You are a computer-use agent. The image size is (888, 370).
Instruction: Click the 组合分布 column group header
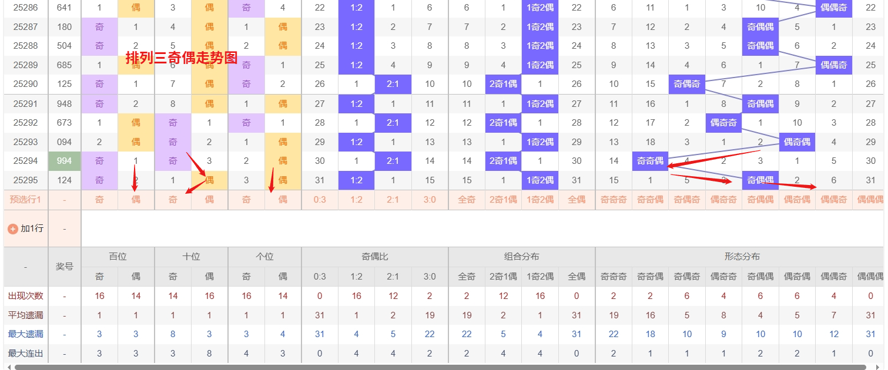pyautogui.click(x=521, y=257)
